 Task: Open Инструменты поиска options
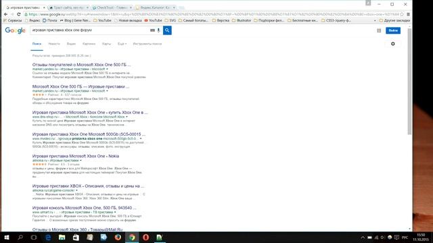147,44
